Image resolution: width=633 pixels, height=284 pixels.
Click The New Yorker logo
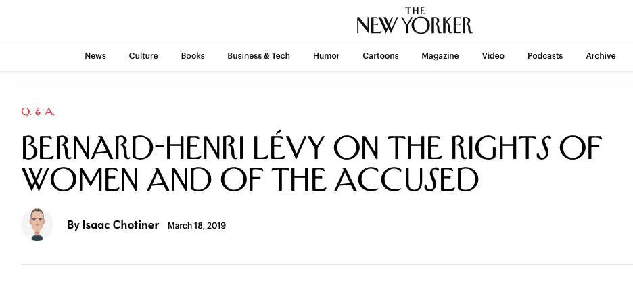click(x=415, y=24)
